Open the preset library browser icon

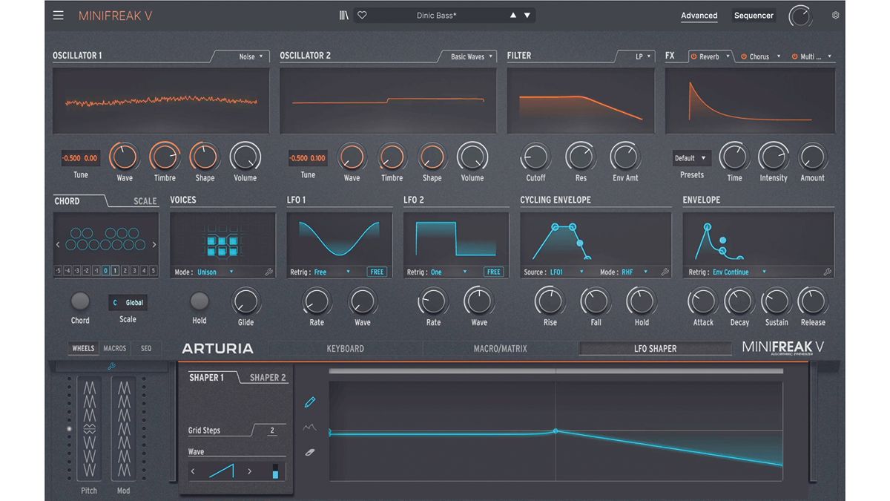343,14
